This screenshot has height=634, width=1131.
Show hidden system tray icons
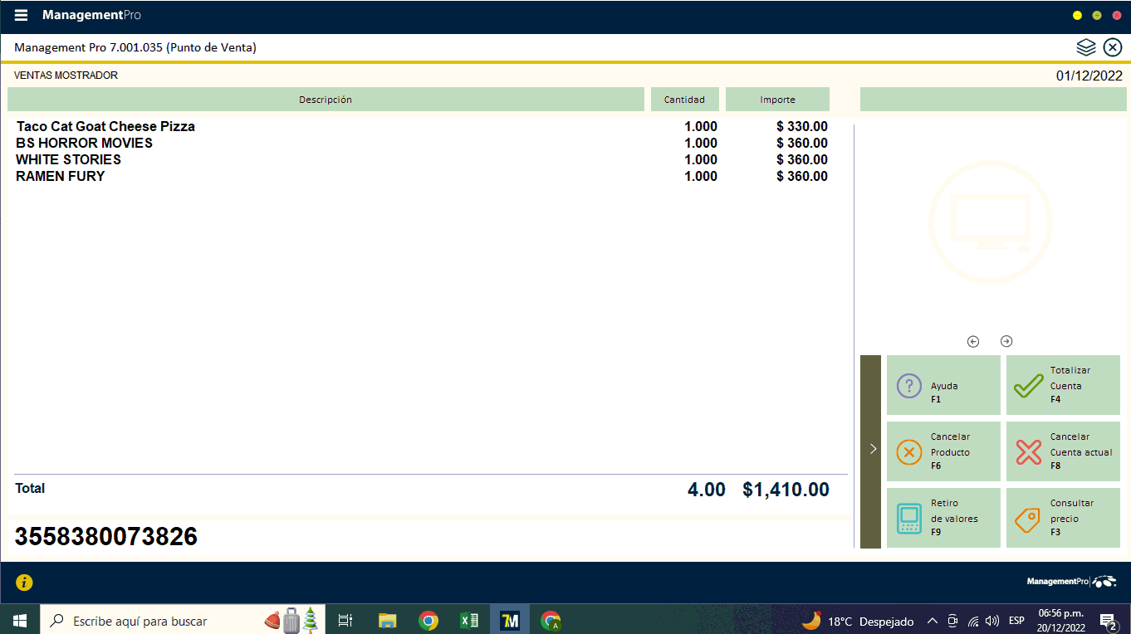coord(933,621)
